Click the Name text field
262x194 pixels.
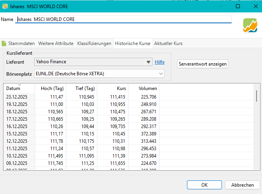tap(124, 19)
